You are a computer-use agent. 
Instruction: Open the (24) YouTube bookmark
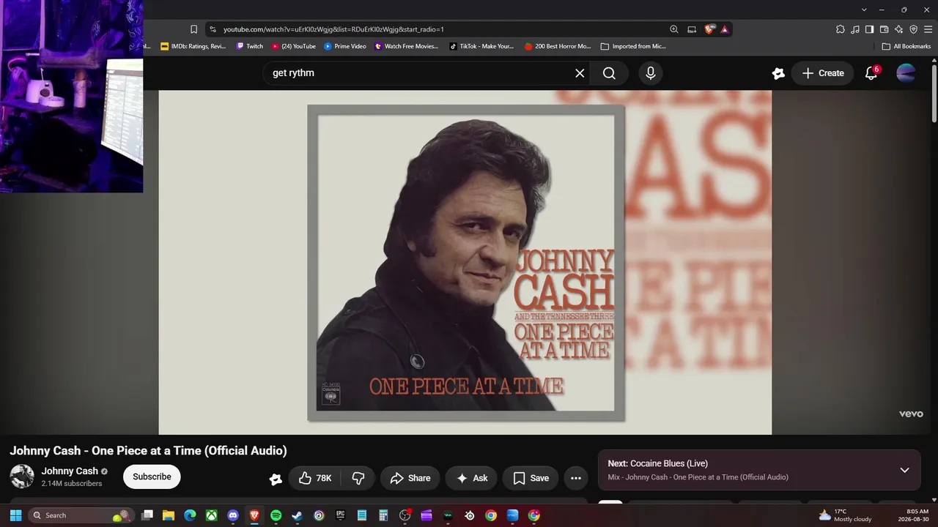293,46
